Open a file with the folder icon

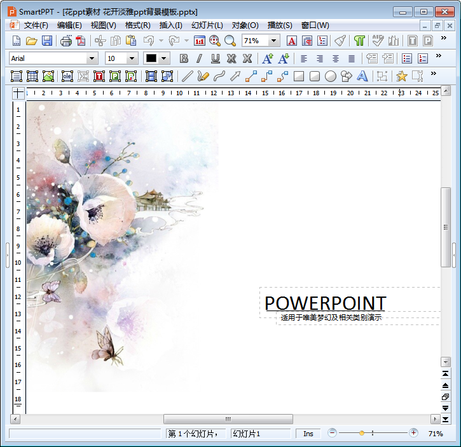coord(31,41)
